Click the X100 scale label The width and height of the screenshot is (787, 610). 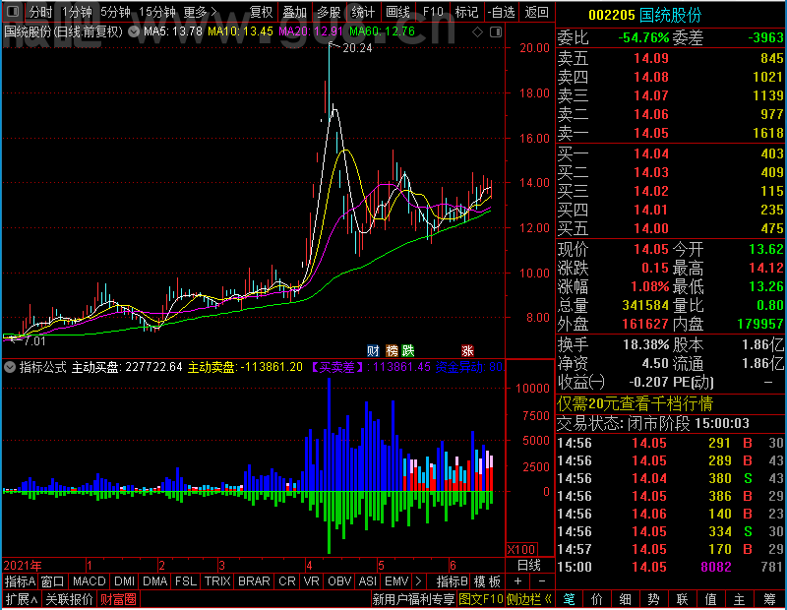[521, 549]
